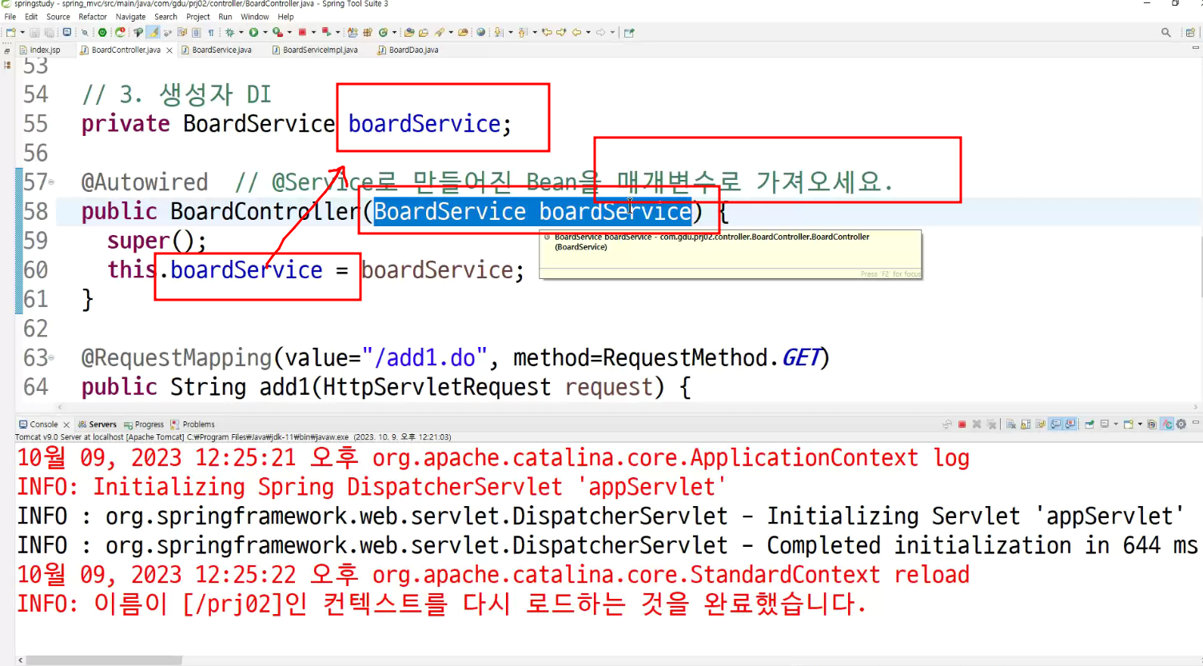The width and height of the screenshot is (1203, 666).
Task: Click the Remove Launch X icon in console
Action: tap(977, 425)
